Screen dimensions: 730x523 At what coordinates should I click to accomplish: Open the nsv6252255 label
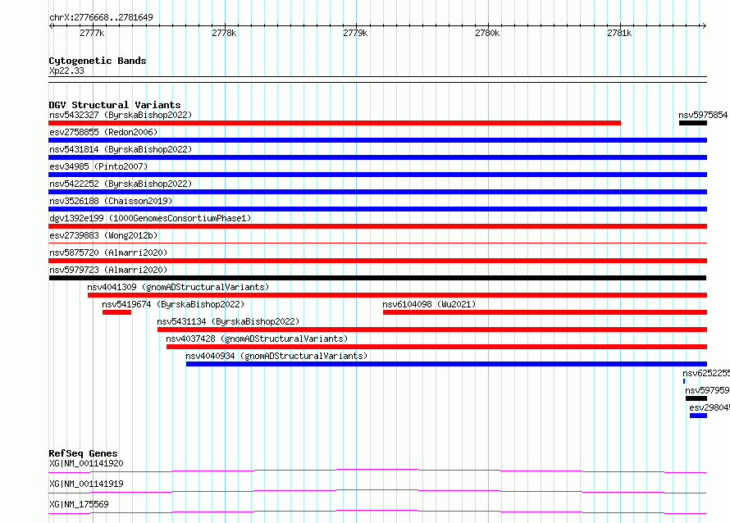tap(705, 373)
